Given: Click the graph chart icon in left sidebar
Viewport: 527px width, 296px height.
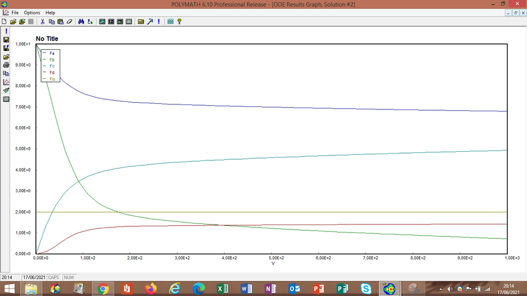Looking at the screenshot, I should click(6, 81).
